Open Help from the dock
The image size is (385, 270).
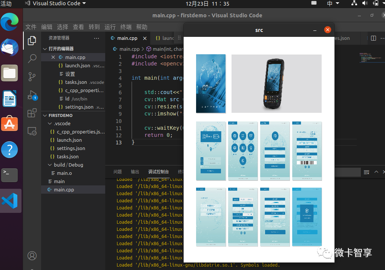9,150
